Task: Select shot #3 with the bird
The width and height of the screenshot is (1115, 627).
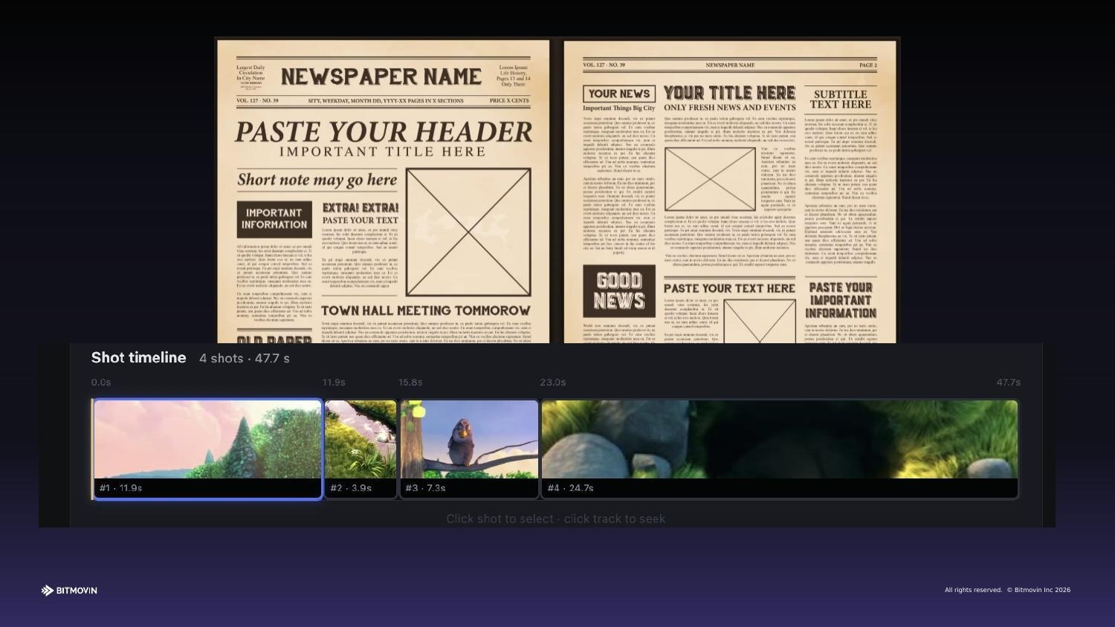Action: click(469, 449)
